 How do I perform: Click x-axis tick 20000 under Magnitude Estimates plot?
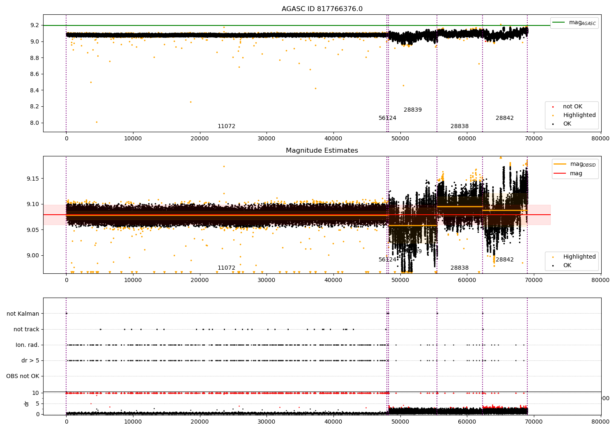[x=200, y=280]
